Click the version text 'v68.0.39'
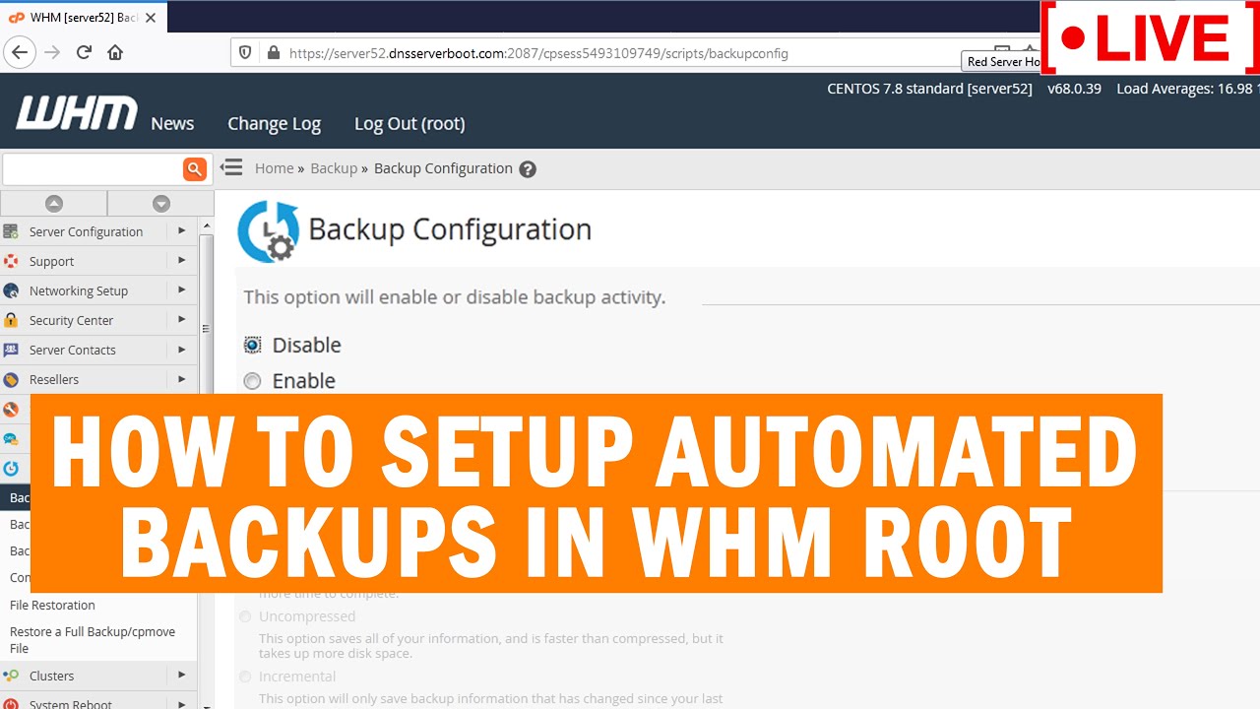Viewport: 1260px width, 709px height. pos(1074,89)
